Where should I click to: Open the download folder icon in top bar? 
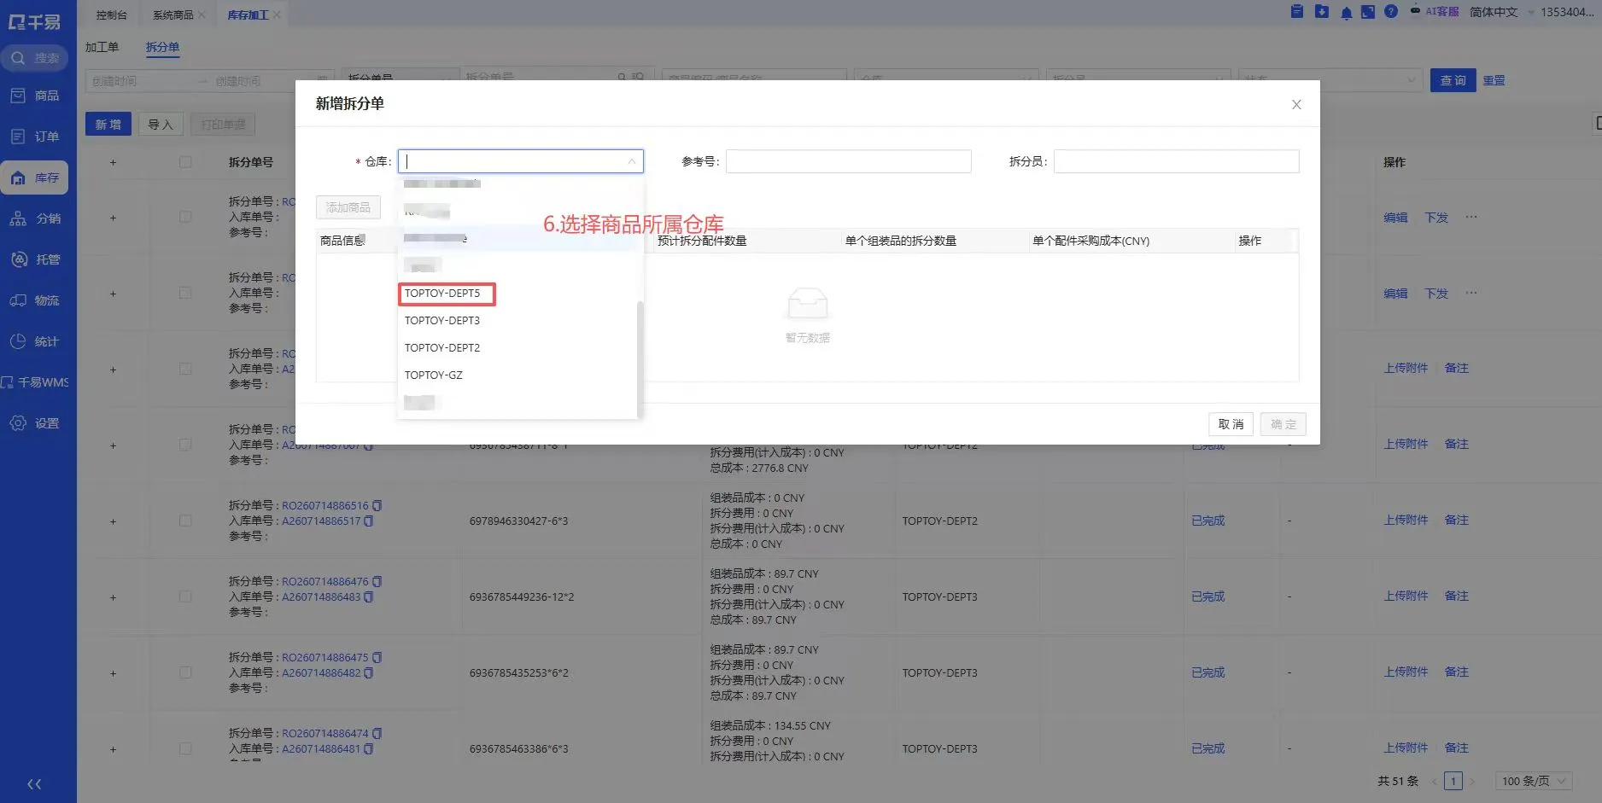[x=1322, y=12]
